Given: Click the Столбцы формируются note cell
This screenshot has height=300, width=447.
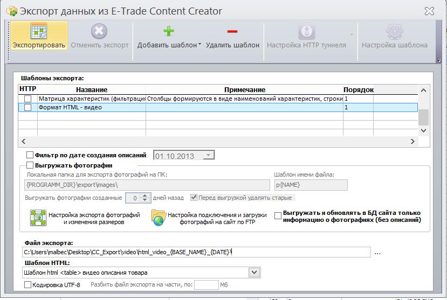Looking at the screenshot, I should click(245, 99).
